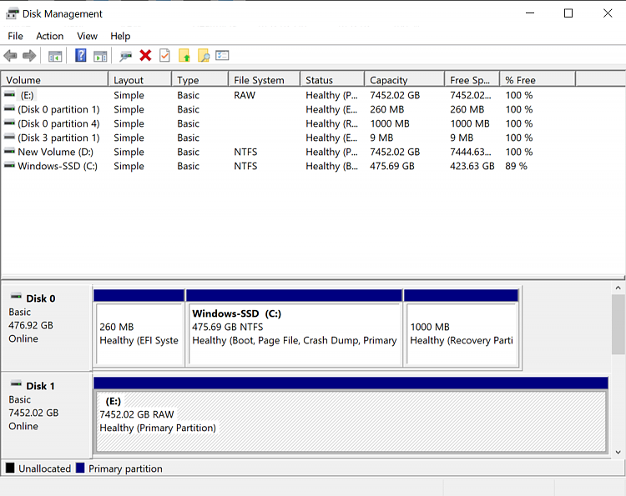
Task: Click the Settings list view toolbar icon
Action: coord(222,55)
